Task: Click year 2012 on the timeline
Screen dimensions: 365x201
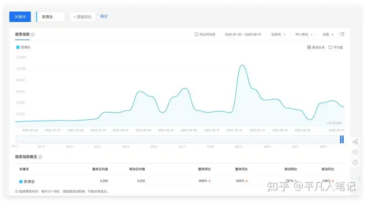Action: point(41,147)
